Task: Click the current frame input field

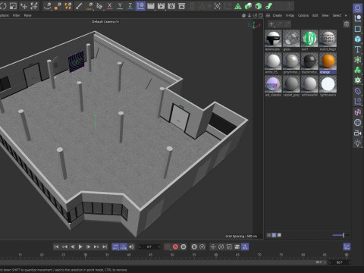Action: tap(149, 246)
